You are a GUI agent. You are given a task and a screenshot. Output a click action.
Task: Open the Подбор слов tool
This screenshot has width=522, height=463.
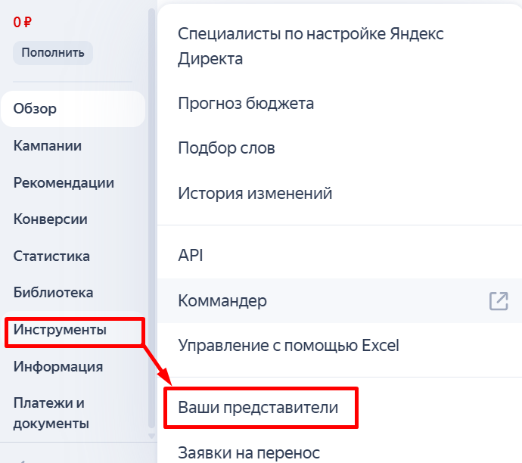pyautogui.click(x=226, y=148)
